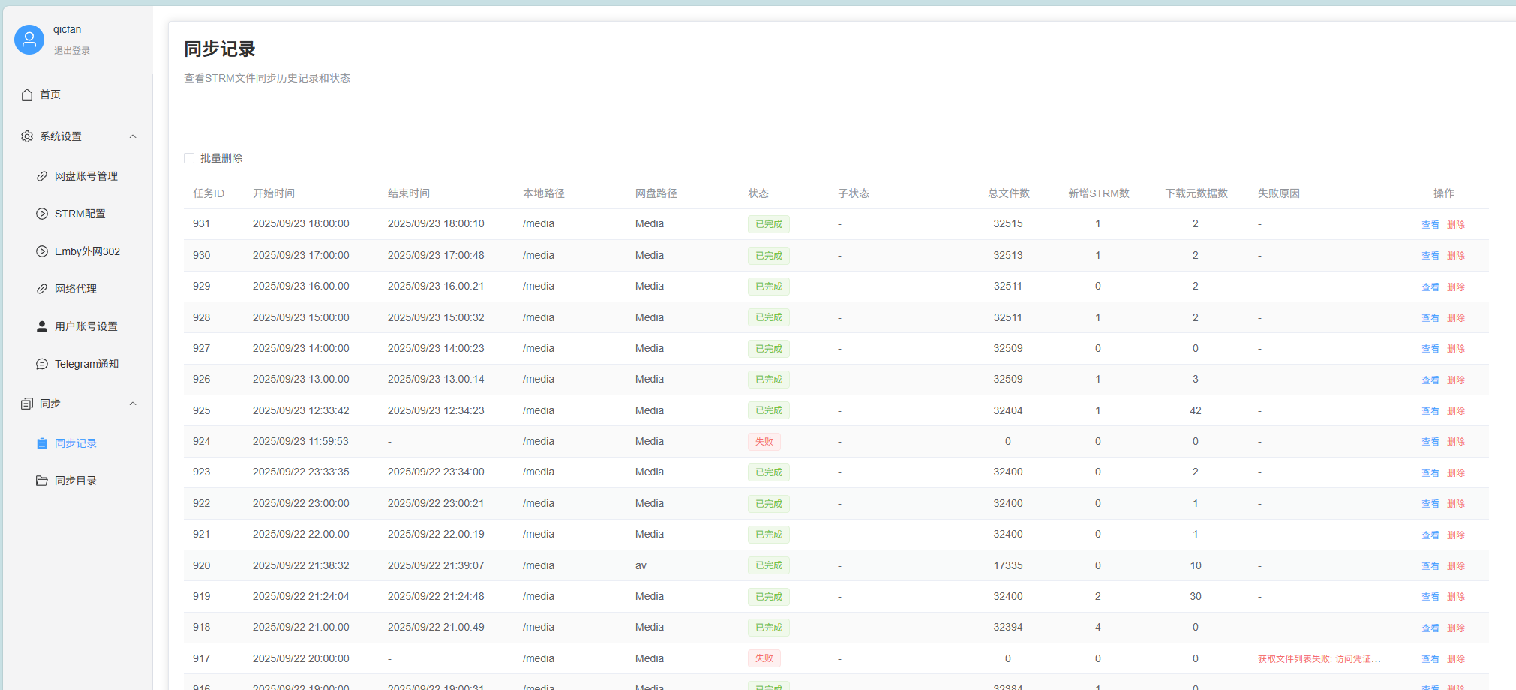This screenshot has width=1516, height=690.
Task: Click the 总文件数 column header
Action: 1009,193
